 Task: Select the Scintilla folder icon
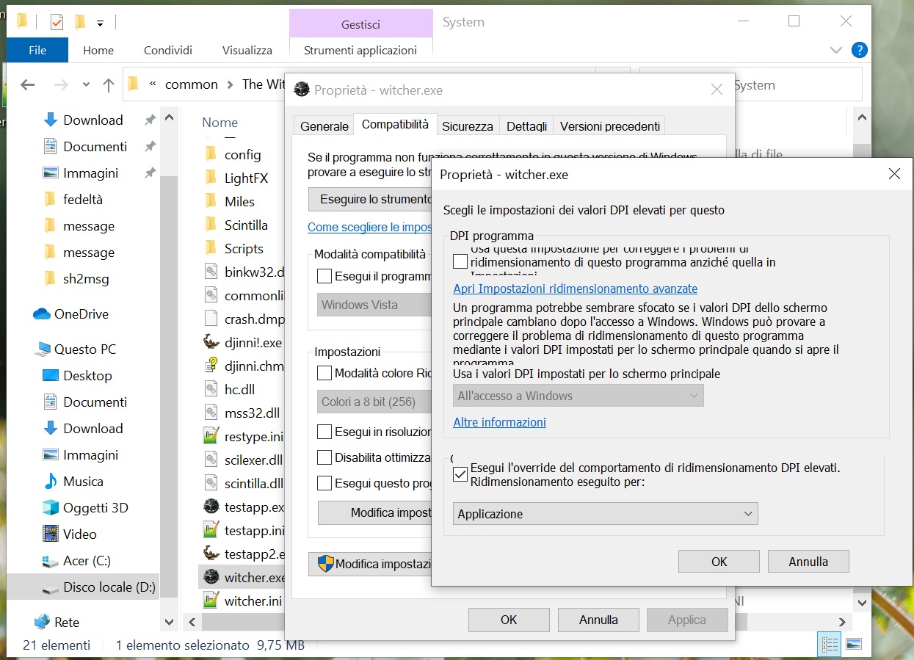[211, 225]
